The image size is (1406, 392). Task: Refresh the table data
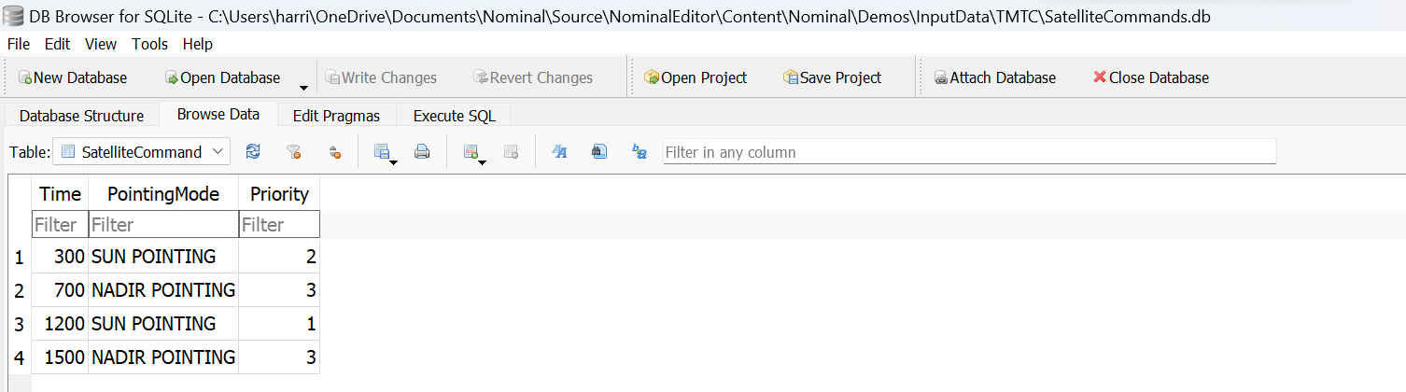[252, 152]
